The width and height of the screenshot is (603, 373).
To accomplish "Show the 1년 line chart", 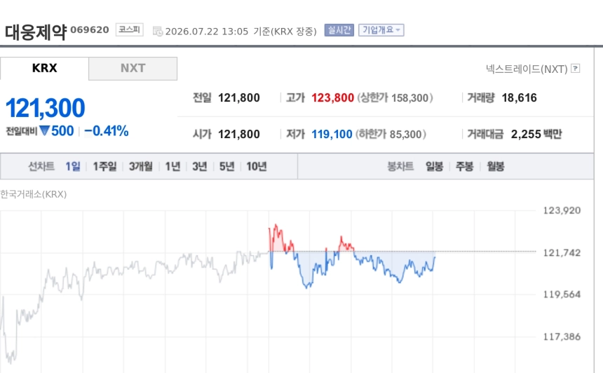I will click(172, 166).
